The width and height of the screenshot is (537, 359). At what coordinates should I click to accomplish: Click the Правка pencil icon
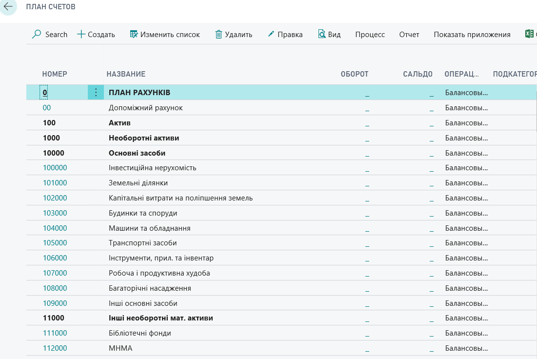[271, 35]
